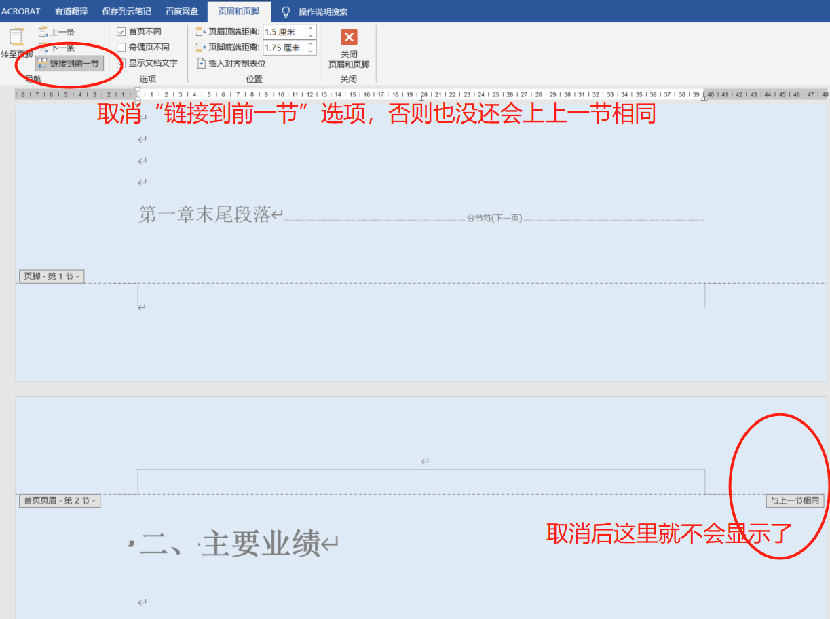The image size is (830, 619).
Task: Decrease footer bottom distance with down arrow
Action: click(311, 51)
